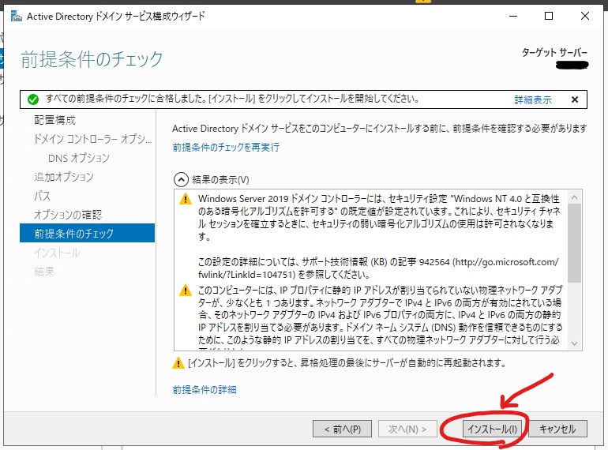This screenshot has width=608, height=450.
Task: Select highlighted 前提条件のチェック sidebar step
Action: pyautogui.click(x=87, y=234)
